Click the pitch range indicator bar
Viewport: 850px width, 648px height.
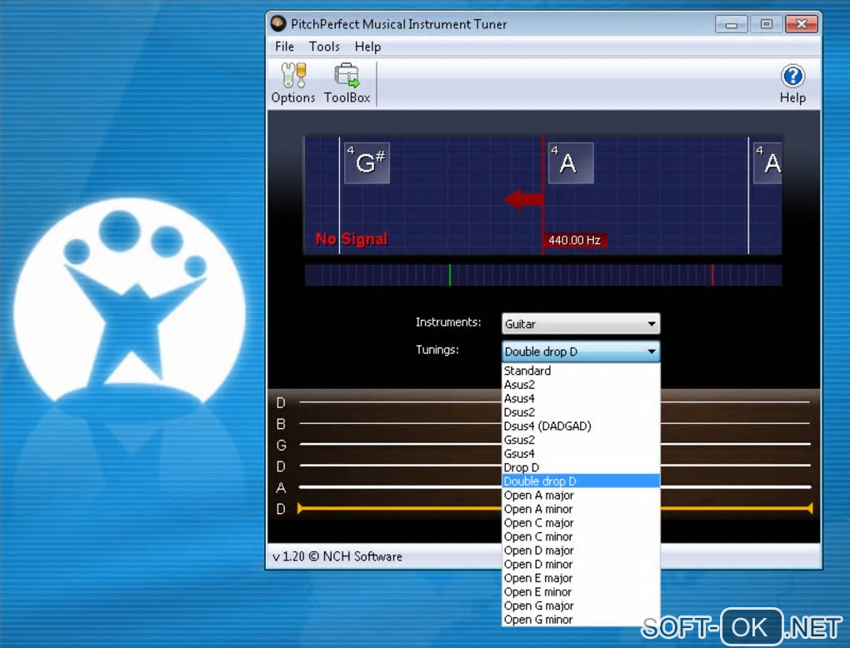[543, 275]
